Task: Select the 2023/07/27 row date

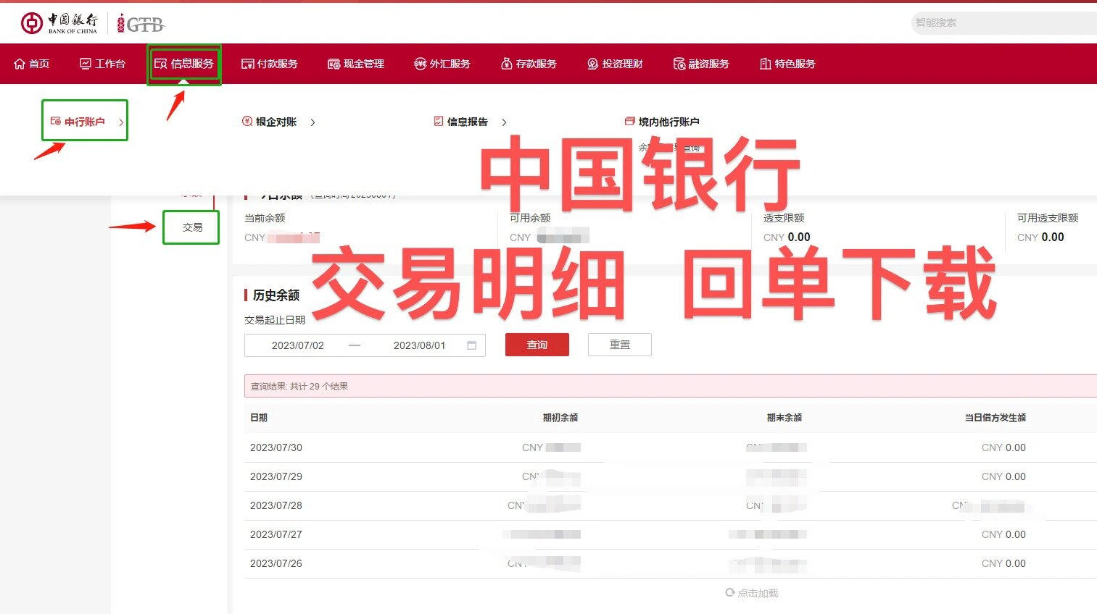Action: (276, 534)
